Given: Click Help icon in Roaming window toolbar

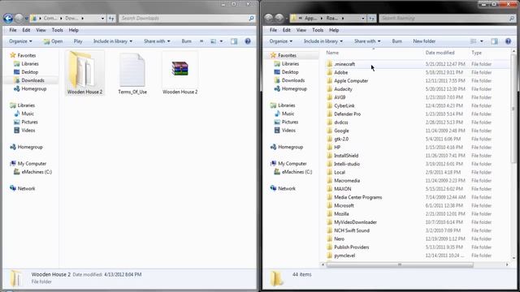Looking at the screenshot, I should click(x=508, y=41).
